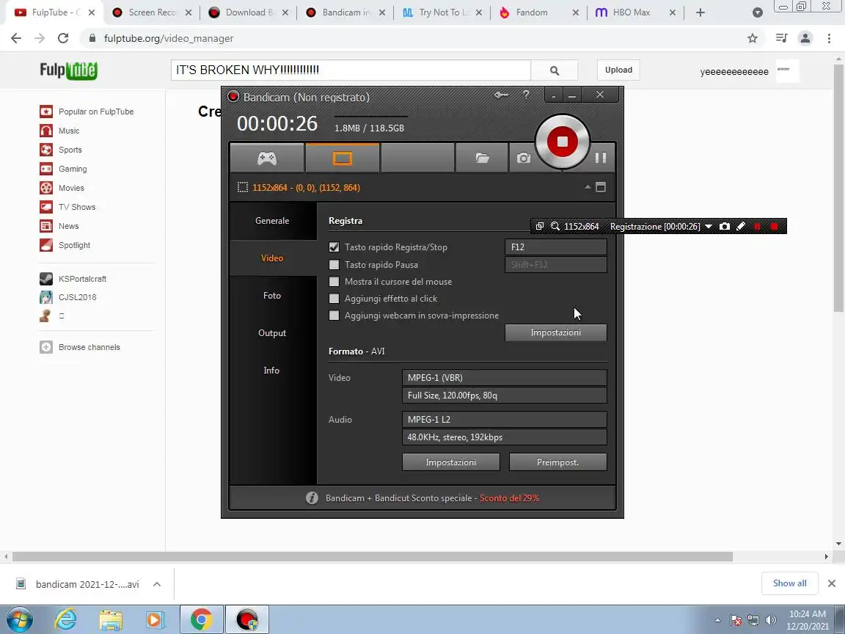Click Impostazioni button under Registra section
This screenshot has height=634, width=845.
tap(555, 332)
